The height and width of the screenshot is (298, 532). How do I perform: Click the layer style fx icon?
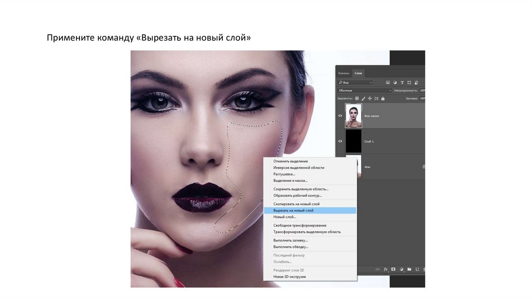(x=385, y=269)
